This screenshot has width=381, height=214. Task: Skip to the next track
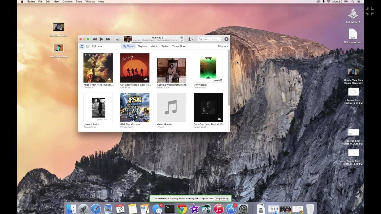(x=108, y=39)
